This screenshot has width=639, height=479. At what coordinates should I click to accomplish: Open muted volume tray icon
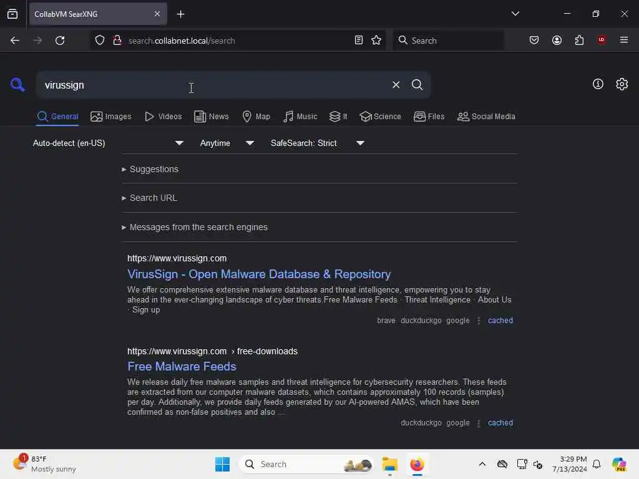pos(538,464)
